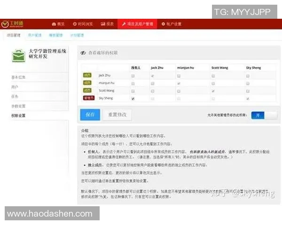Image resolution: width=282 pixels, height=225 pixels.
Task: Click the 重置修改 reset button
Action: tap(117, 114)
